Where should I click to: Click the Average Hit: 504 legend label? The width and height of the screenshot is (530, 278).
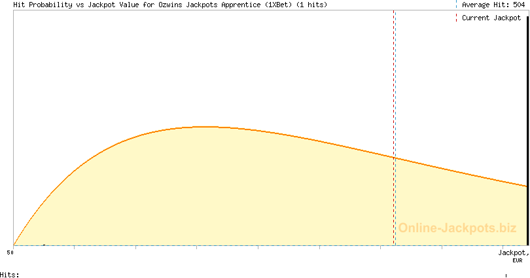[493, 5]
